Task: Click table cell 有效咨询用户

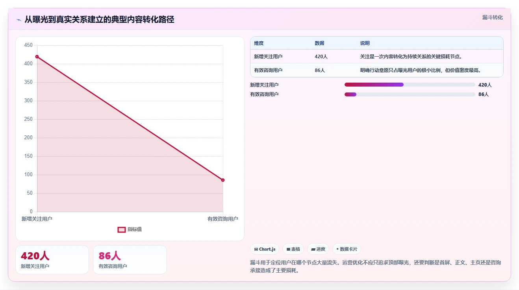Action: click(x=268, y=70)
